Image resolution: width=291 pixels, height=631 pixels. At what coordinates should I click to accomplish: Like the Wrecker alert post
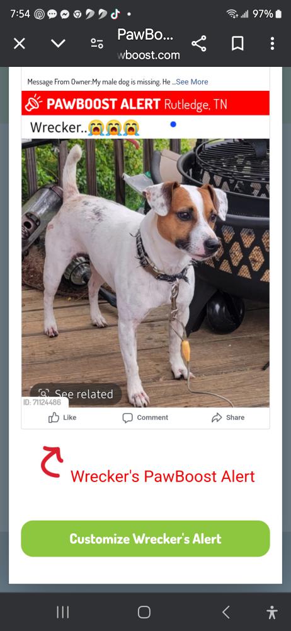pos(62,418)
